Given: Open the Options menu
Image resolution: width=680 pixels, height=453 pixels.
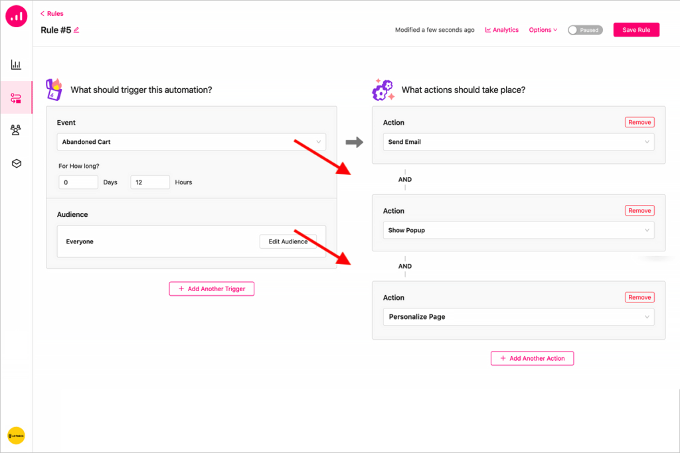Looking at the screenshot, I should pos(543,30).
